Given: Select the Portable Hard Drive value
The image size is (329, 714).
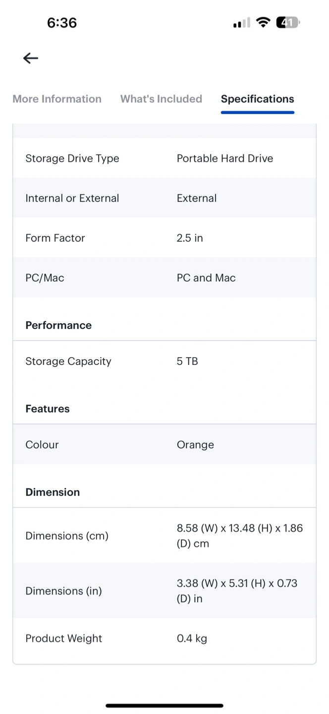Looking at the screenshot, I should click(225, 158).
